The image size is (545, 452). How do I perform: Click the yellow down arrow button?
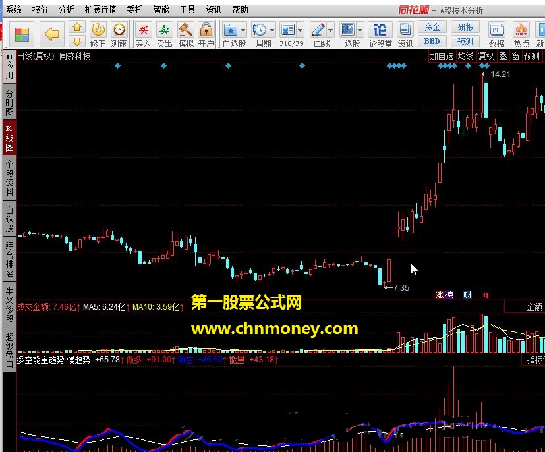(x=77, y=42)
